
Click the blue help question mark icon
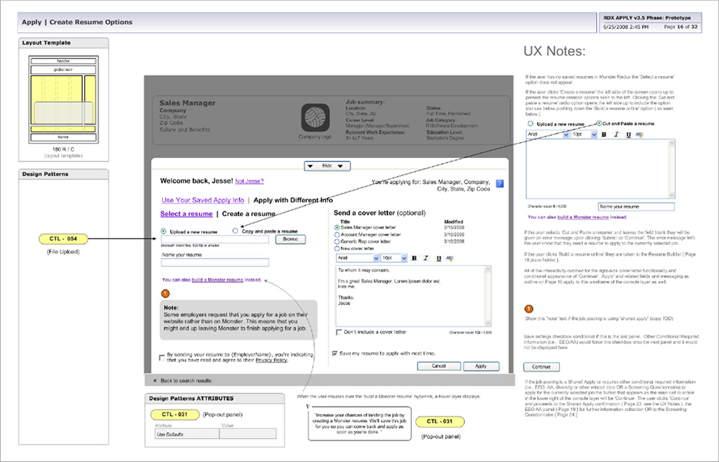click(500, 183)
